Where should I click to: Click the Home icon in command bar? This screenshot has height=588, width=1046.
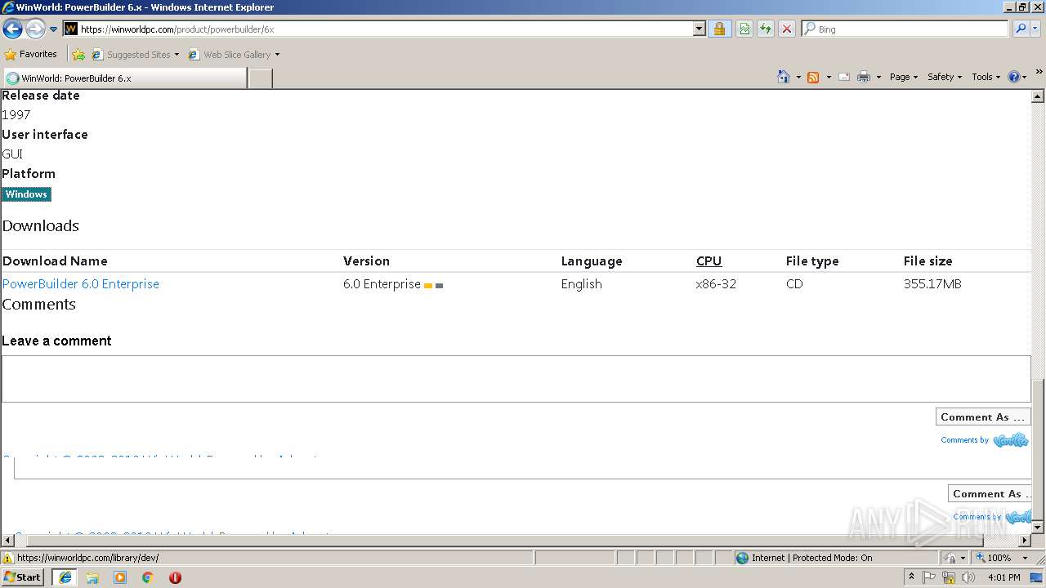[x=784, y=77]
